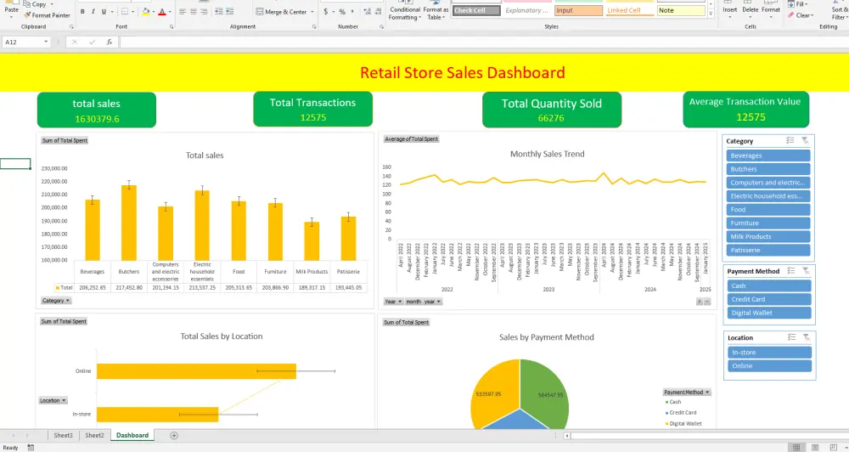Click the Copy icon in Clipboard
The image size is (849, 452).
(x=27, y=3)
